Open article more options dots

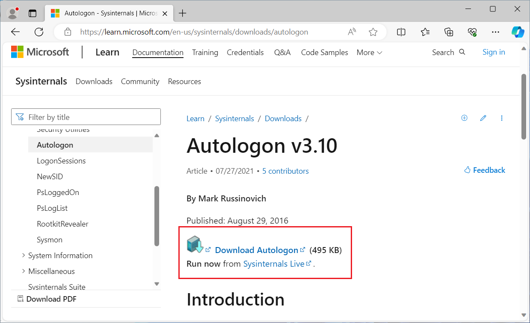[x=502, y=118]
